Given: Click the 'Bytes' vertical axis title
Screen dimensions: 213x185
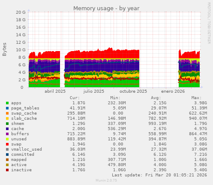Looking at the screenshot, I should click(x=4, y=49).
